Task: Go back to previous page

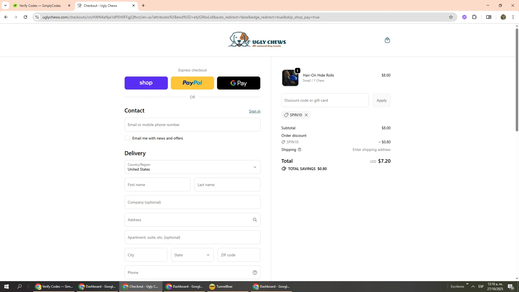Action: coord(6,17)
